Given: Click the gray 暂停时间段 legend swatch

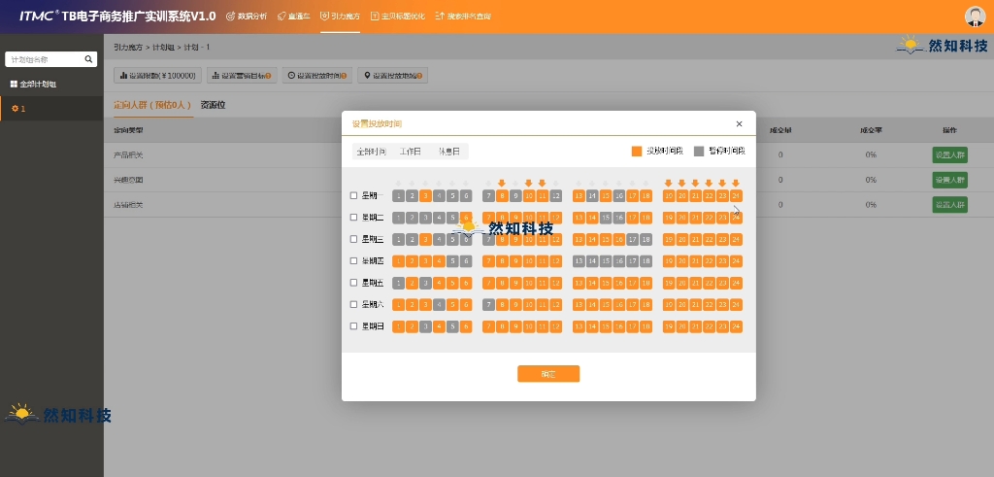Looking at the screenshot, I should click(x=699, y=152).
